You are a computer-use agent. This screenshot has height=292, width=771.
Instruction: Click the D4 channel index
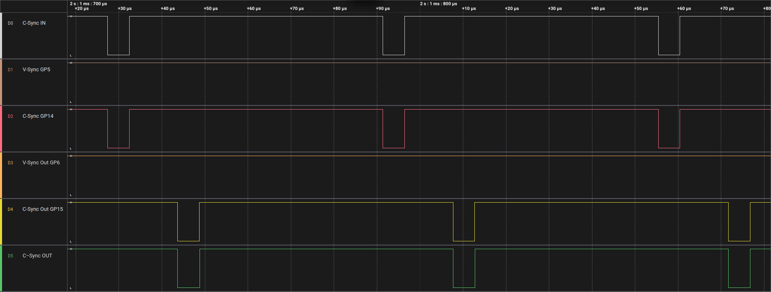(10, 210)
